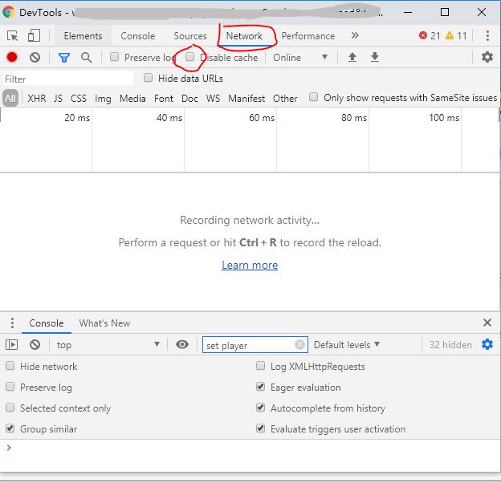This screenshot has height=483, width=501.
Task: Open the Online throttling dropdown
Action: (300, 57)
